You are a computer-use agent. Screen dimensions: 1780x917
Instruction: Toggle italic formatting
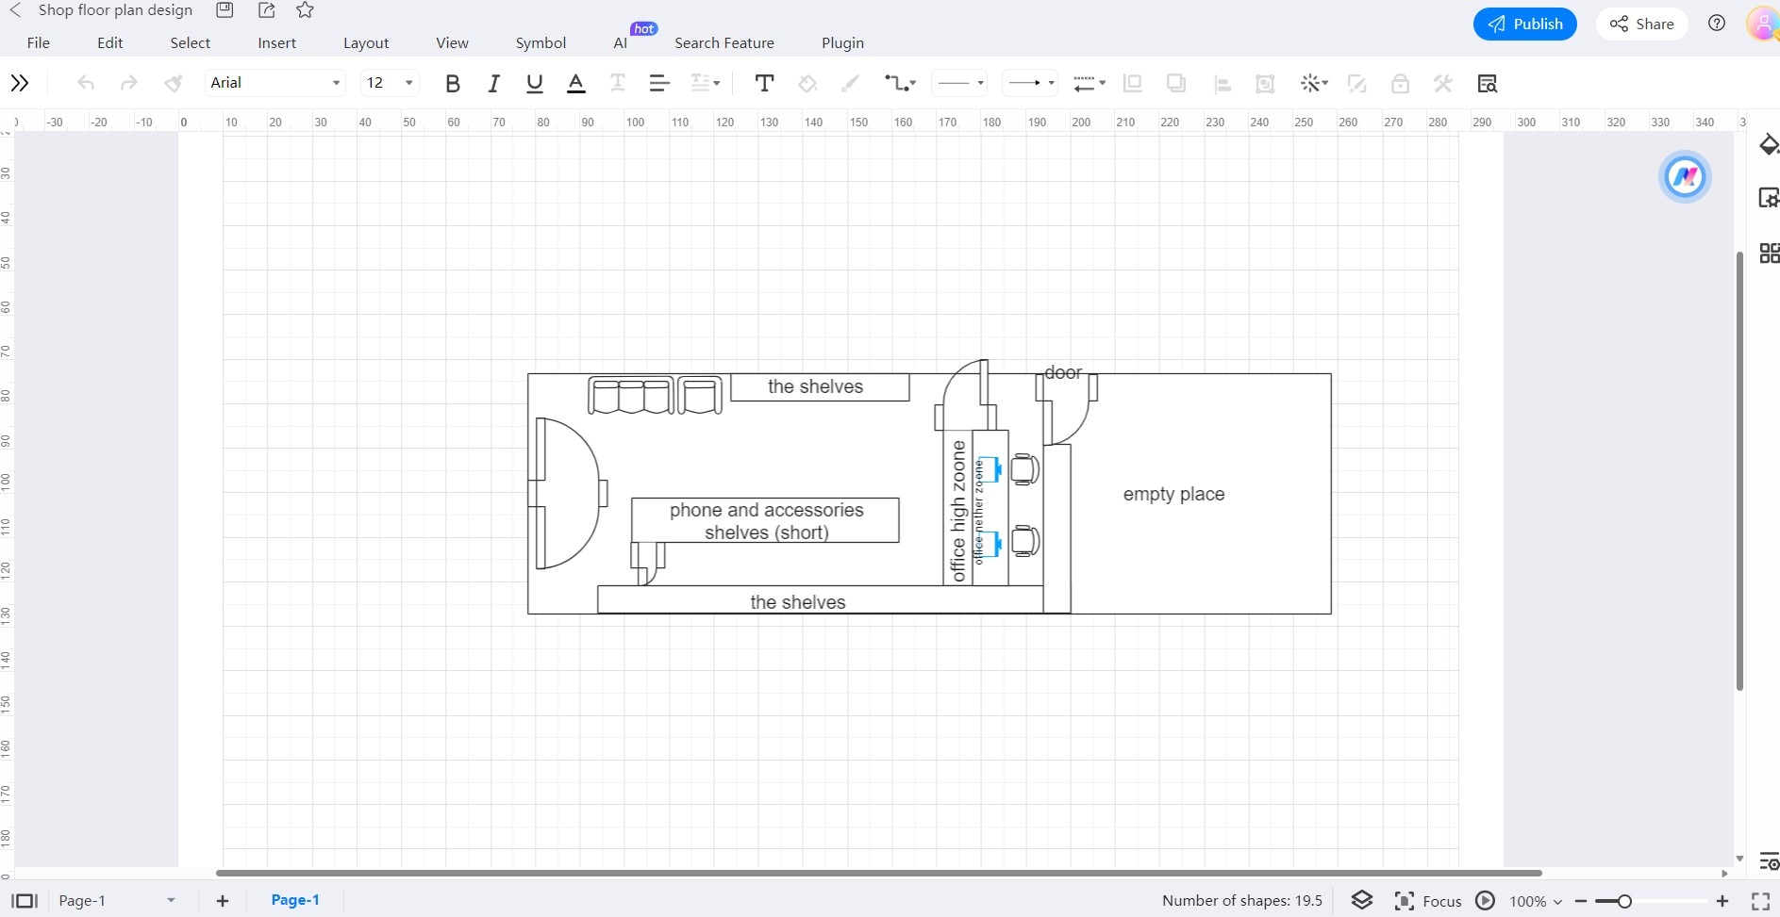(493, 84)
